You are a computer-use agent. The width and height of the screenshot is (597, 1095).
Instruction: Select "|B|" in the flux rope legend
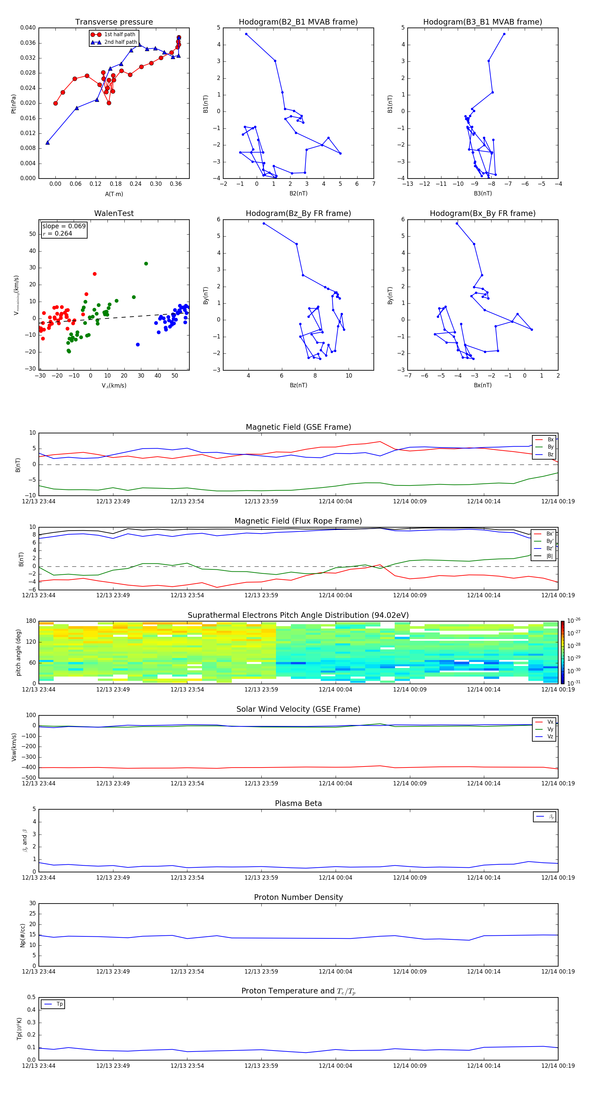point(544,556)
